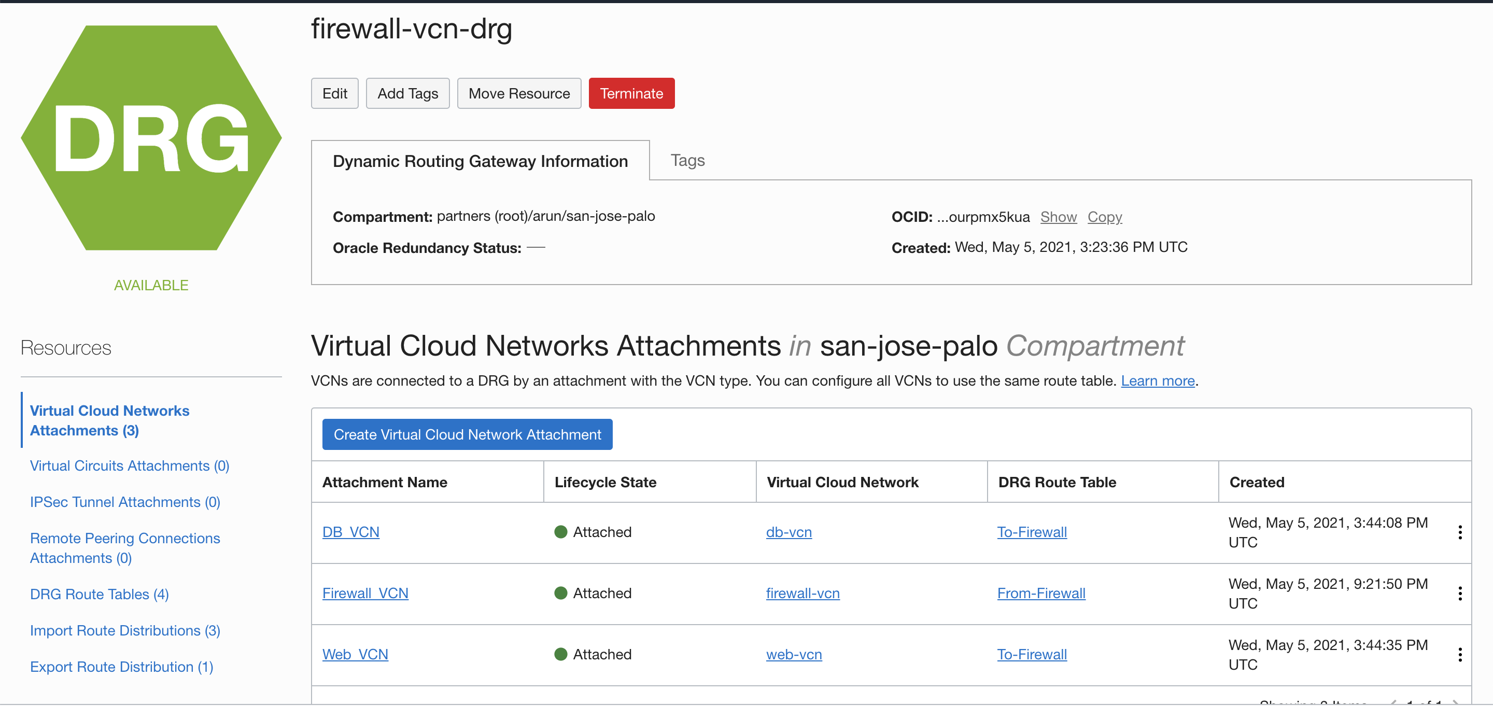Open three-dot menu for Web_VCN row

coord(1459,654)
